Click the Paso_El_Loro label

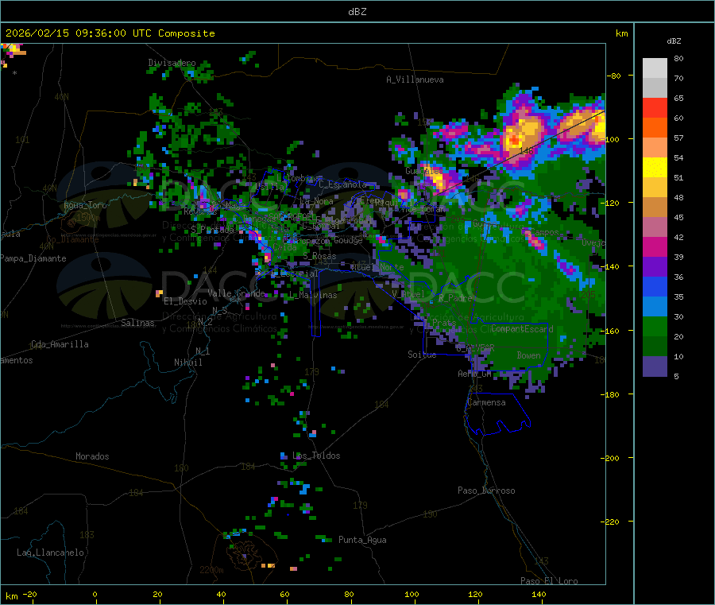[x=549, y=581]
